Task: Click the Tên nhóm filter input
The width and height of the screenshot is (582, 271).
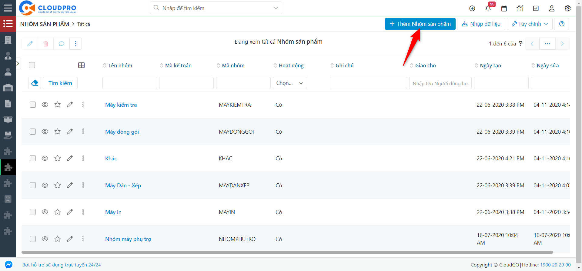Action: coord(129,83)
